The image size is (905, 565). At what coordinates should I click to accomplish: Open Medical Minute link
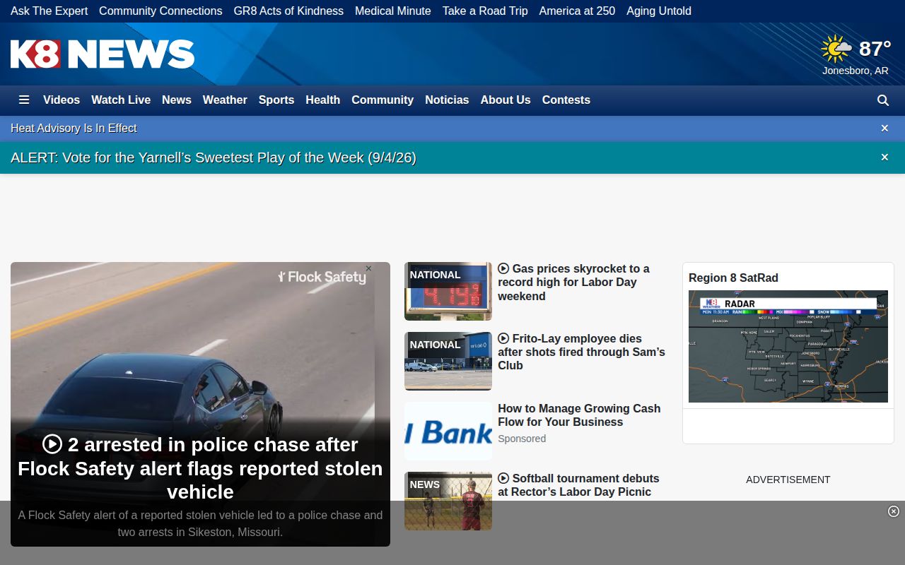coord(393,11)
